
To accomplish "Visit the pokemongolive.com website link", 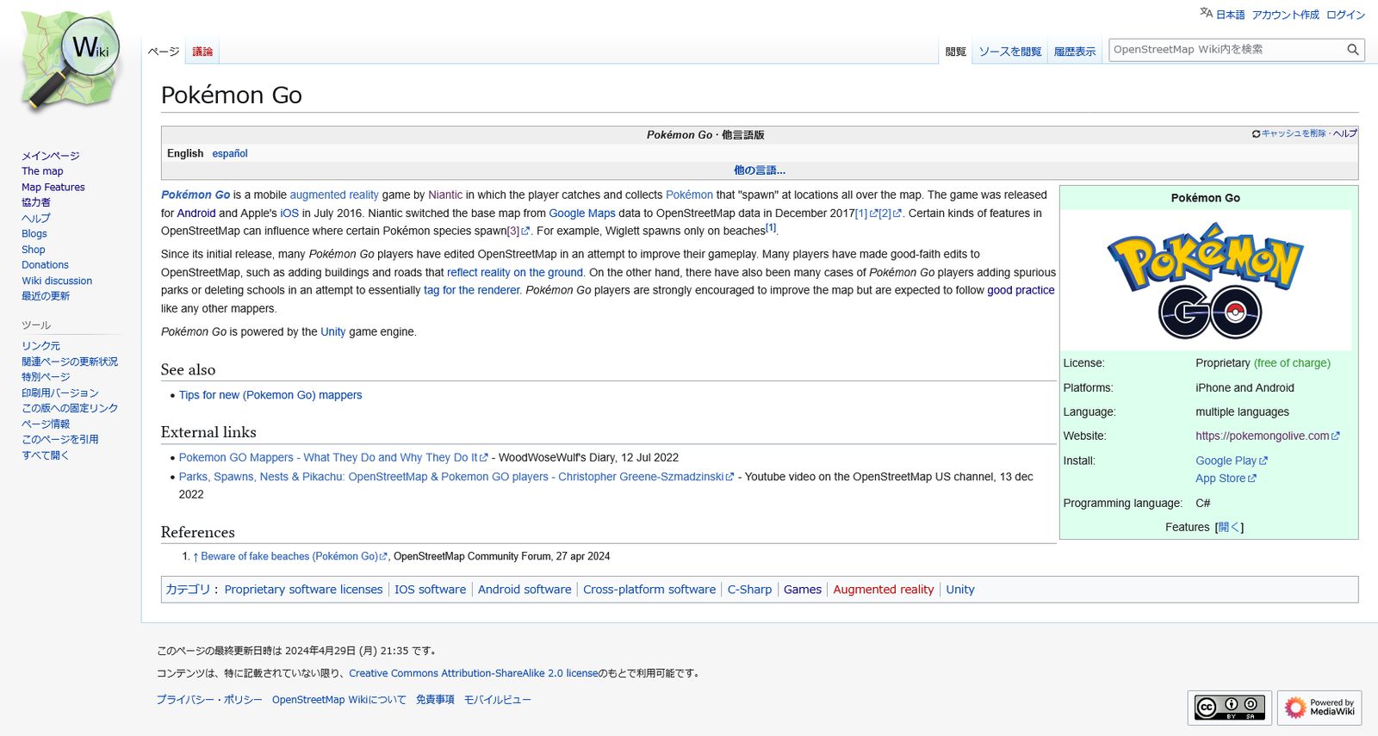I will pyautogui.click(x=1267, y=436).
